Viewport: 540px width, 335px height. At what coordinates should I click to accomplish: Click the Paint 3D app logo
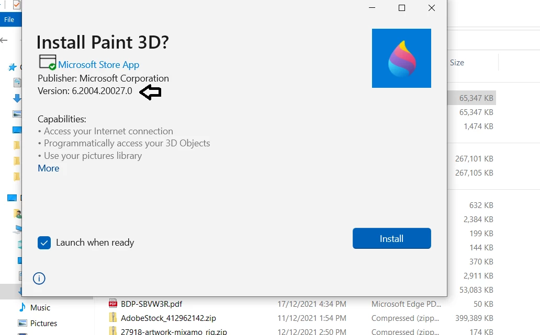pyautogui.click(x=401, y=58)
